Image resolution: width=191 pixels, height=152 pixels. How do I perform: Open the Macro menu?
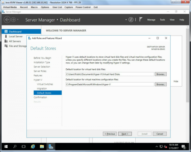click(x=34, y=7)
